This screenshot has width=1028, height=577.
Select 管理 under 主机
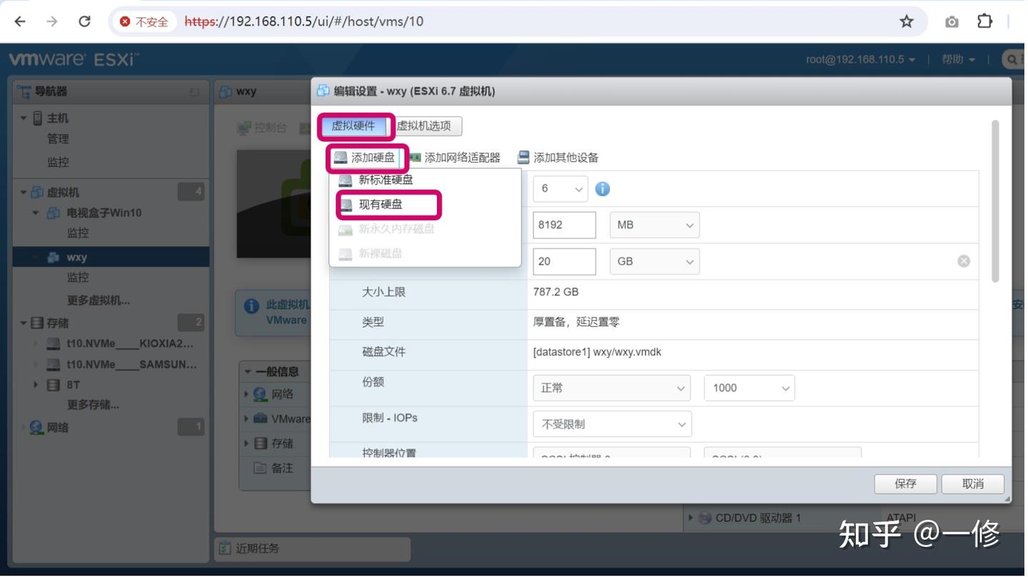[x=58, y=139]
